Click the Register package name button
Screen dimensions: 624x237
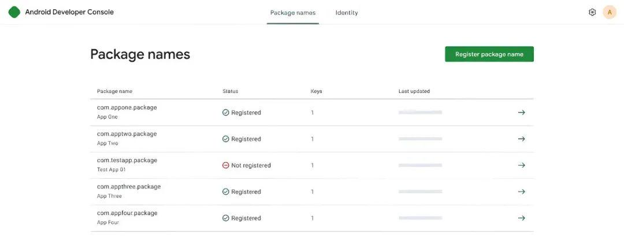pyautogui.click(x=489, y=54)
